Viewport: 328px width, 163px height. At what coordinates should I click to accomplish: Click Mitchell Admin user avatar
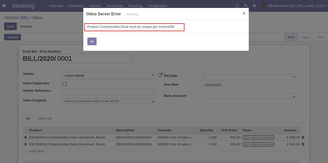(265, 6)
